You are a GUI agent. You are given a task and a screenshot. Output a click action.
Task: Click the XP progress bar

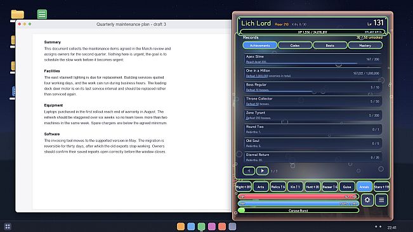coord(312,32)
